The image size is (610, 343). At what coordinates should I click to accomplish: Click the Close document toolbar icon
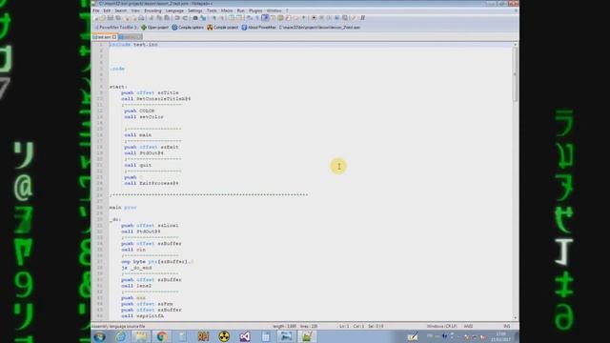[x=127, y=18]
